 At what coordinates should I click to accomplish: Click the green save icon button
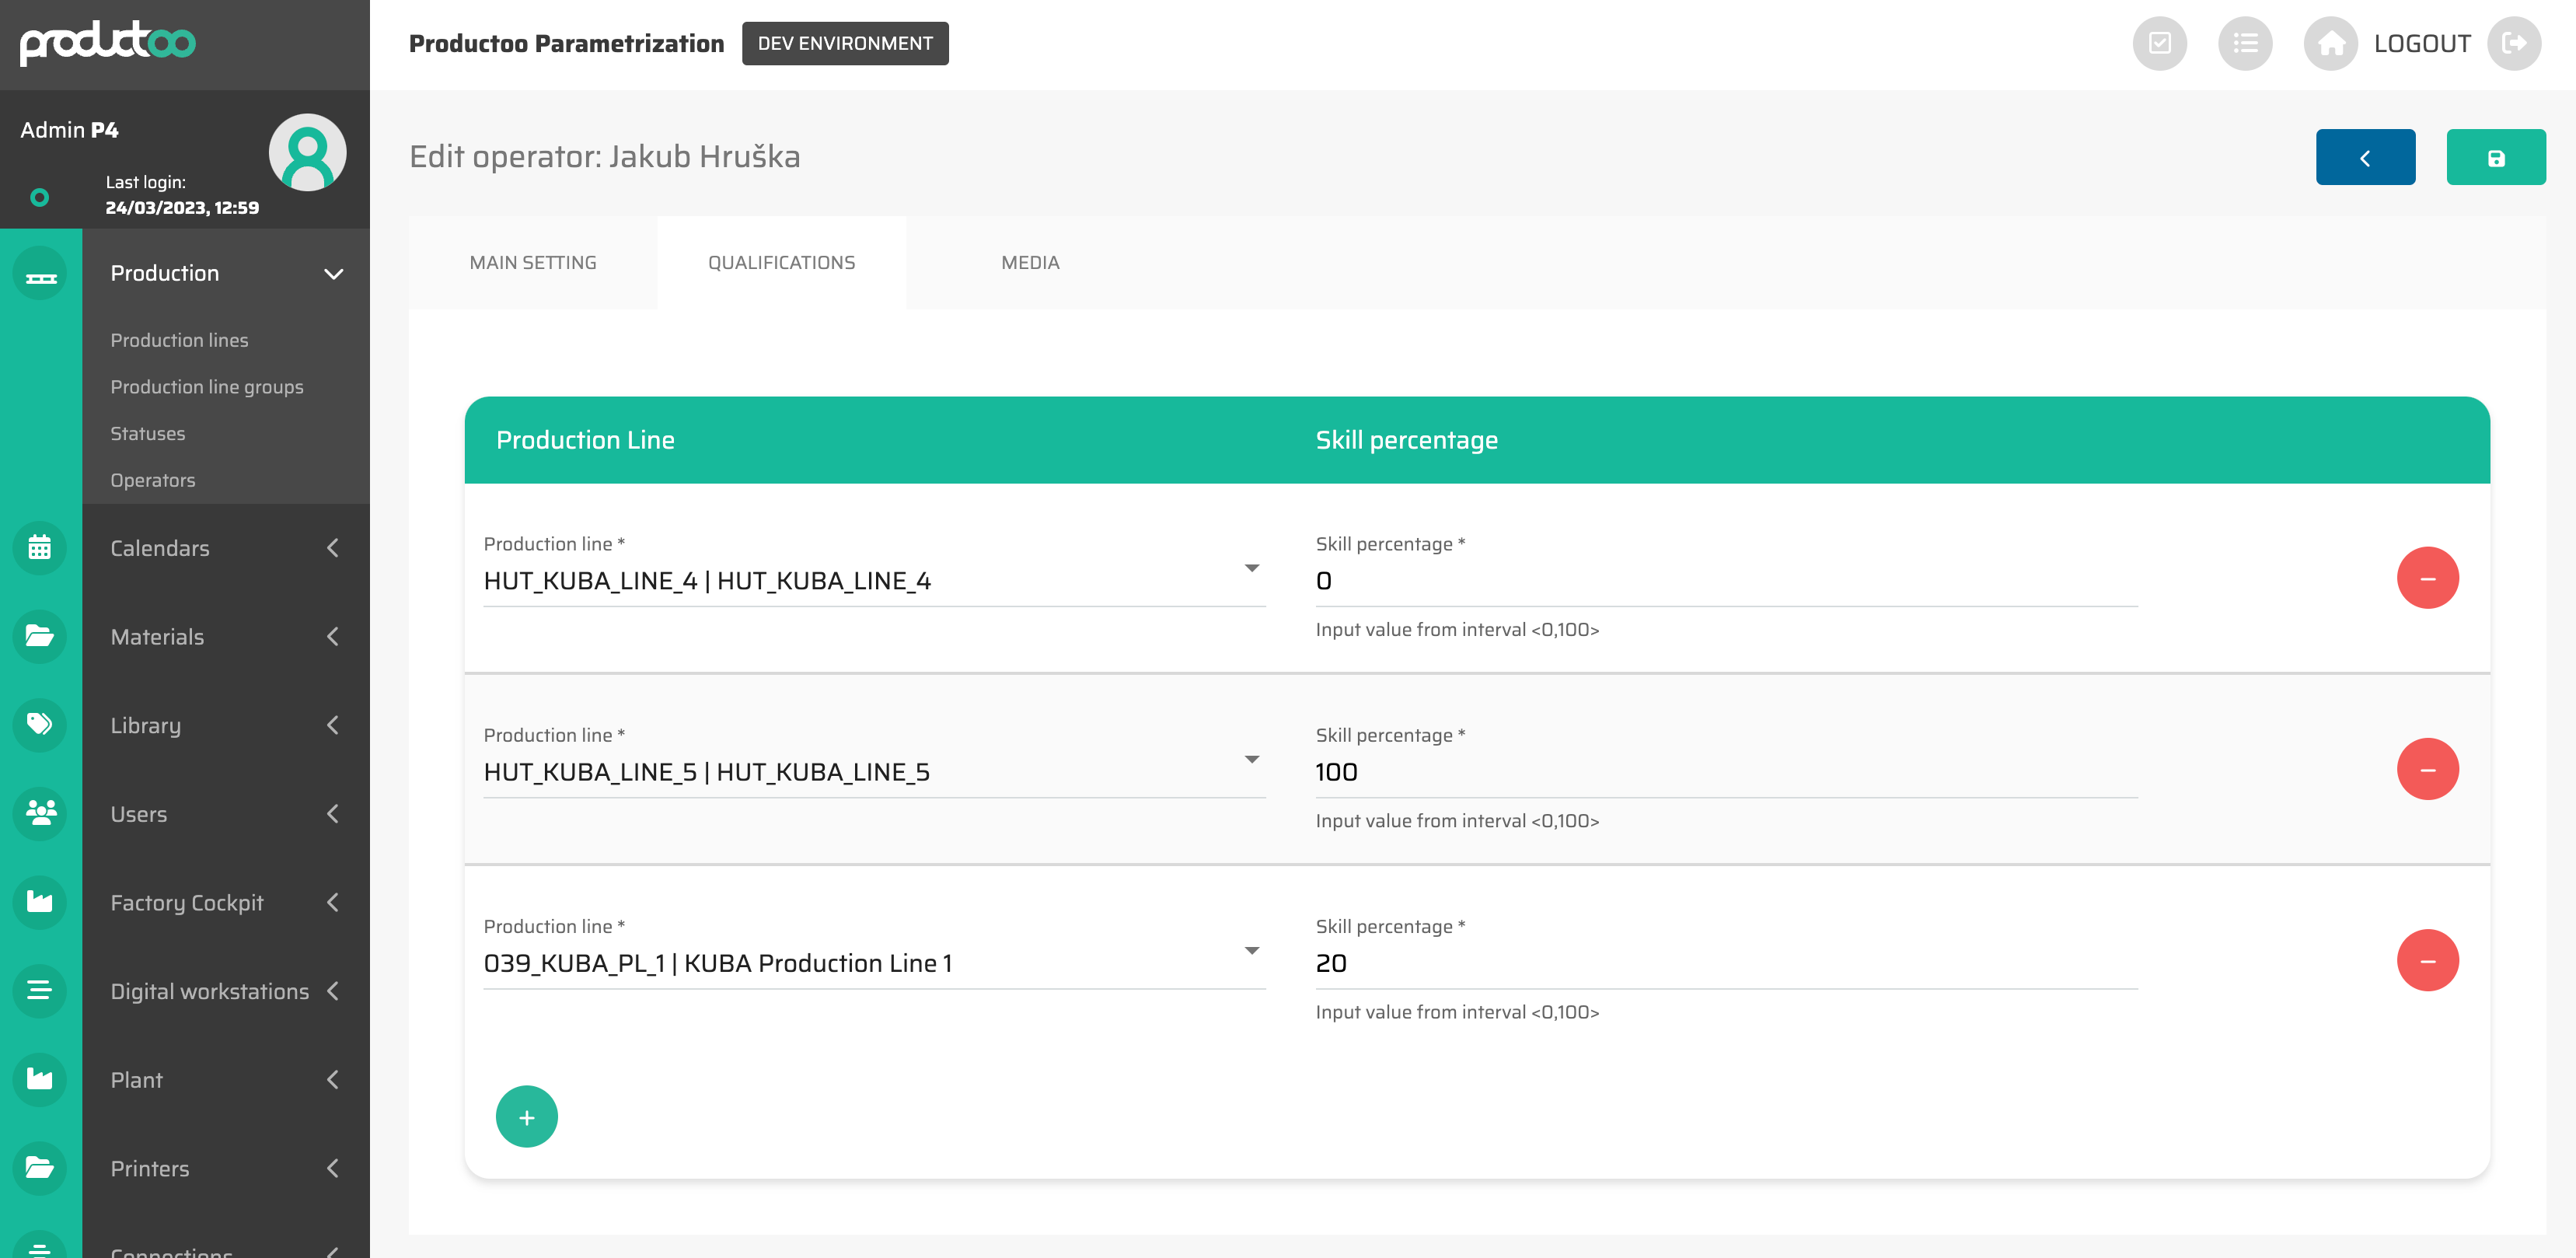pyautogui.click(x=2495, y=157)
